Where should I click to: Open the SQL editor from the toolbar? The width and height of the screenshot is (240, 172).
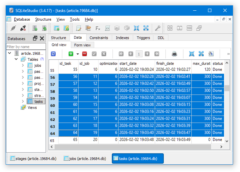(79, 28)
